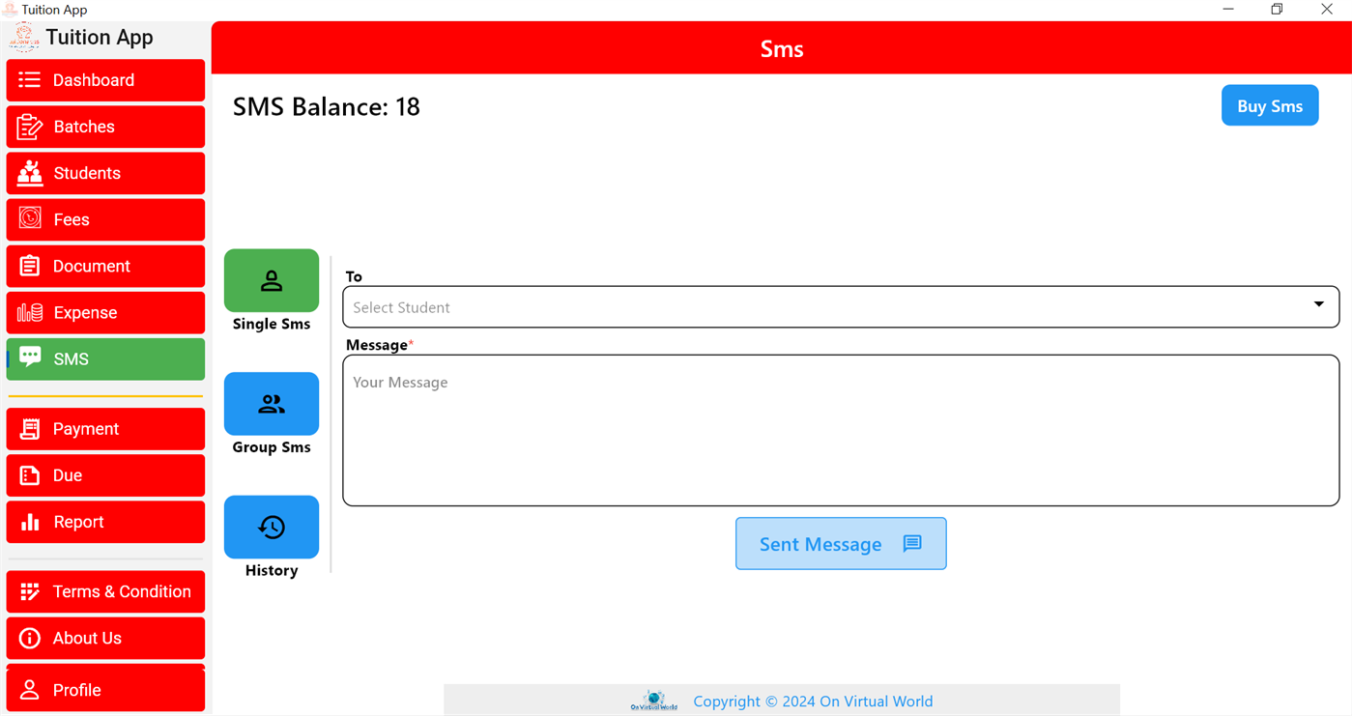Open the Report menu item

105,522
